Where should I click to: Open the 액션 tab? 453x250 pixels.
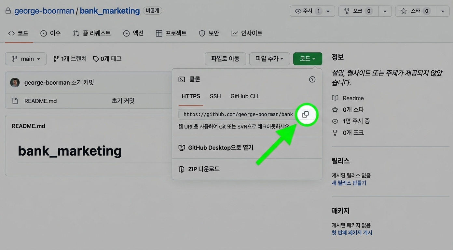tap(133, 33)
